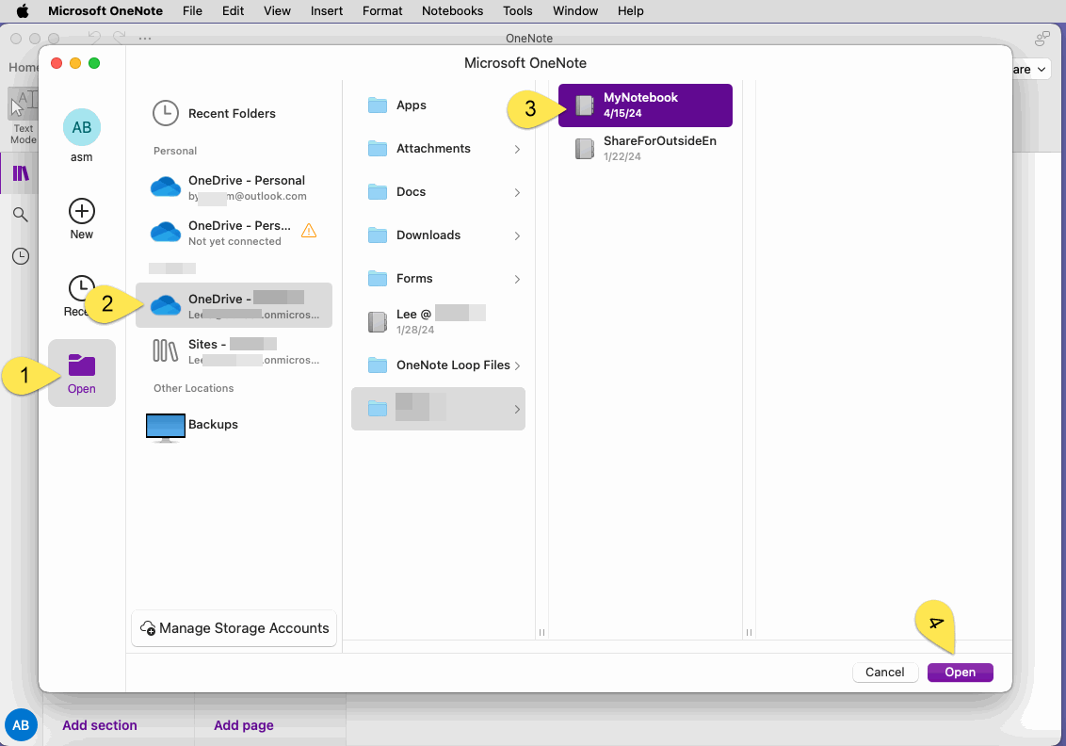The image size is (1066, 746).
Task: Select MyNotebook dated 4/15/24
Action: click(x=645, y=105)
